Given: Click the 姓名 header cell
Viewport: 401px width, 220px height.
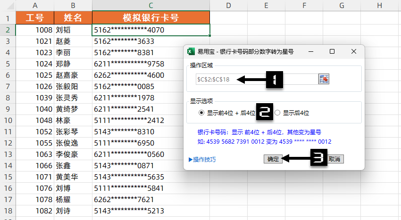Looking at the screenshot, I should coord(73,17).
